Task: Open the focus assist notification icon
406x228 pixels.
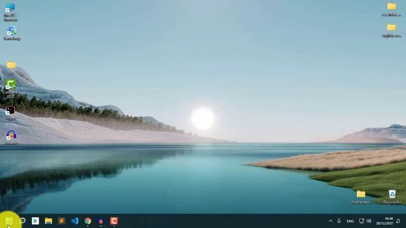Action: click(398, 221)
